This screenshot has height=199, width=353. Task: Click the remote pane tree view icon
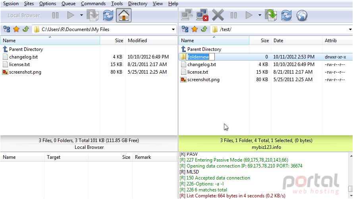[x=185, y=29]
